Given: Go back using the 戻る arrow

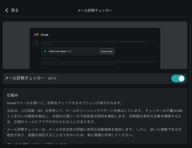Looking at the screenshot, I should [x=7, y=10].
